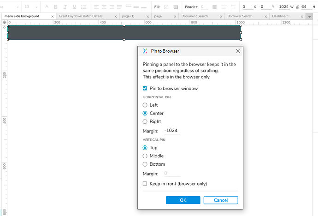The width and height of the screenshot is (318, 216).
Task: Open the tab list dropdown arrow
Action: (x=310, y=17)
